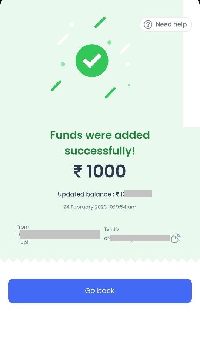This screenshot has height=345, width=200.
Task: Click the hidden updated balance value
Action: coord(137,194)
